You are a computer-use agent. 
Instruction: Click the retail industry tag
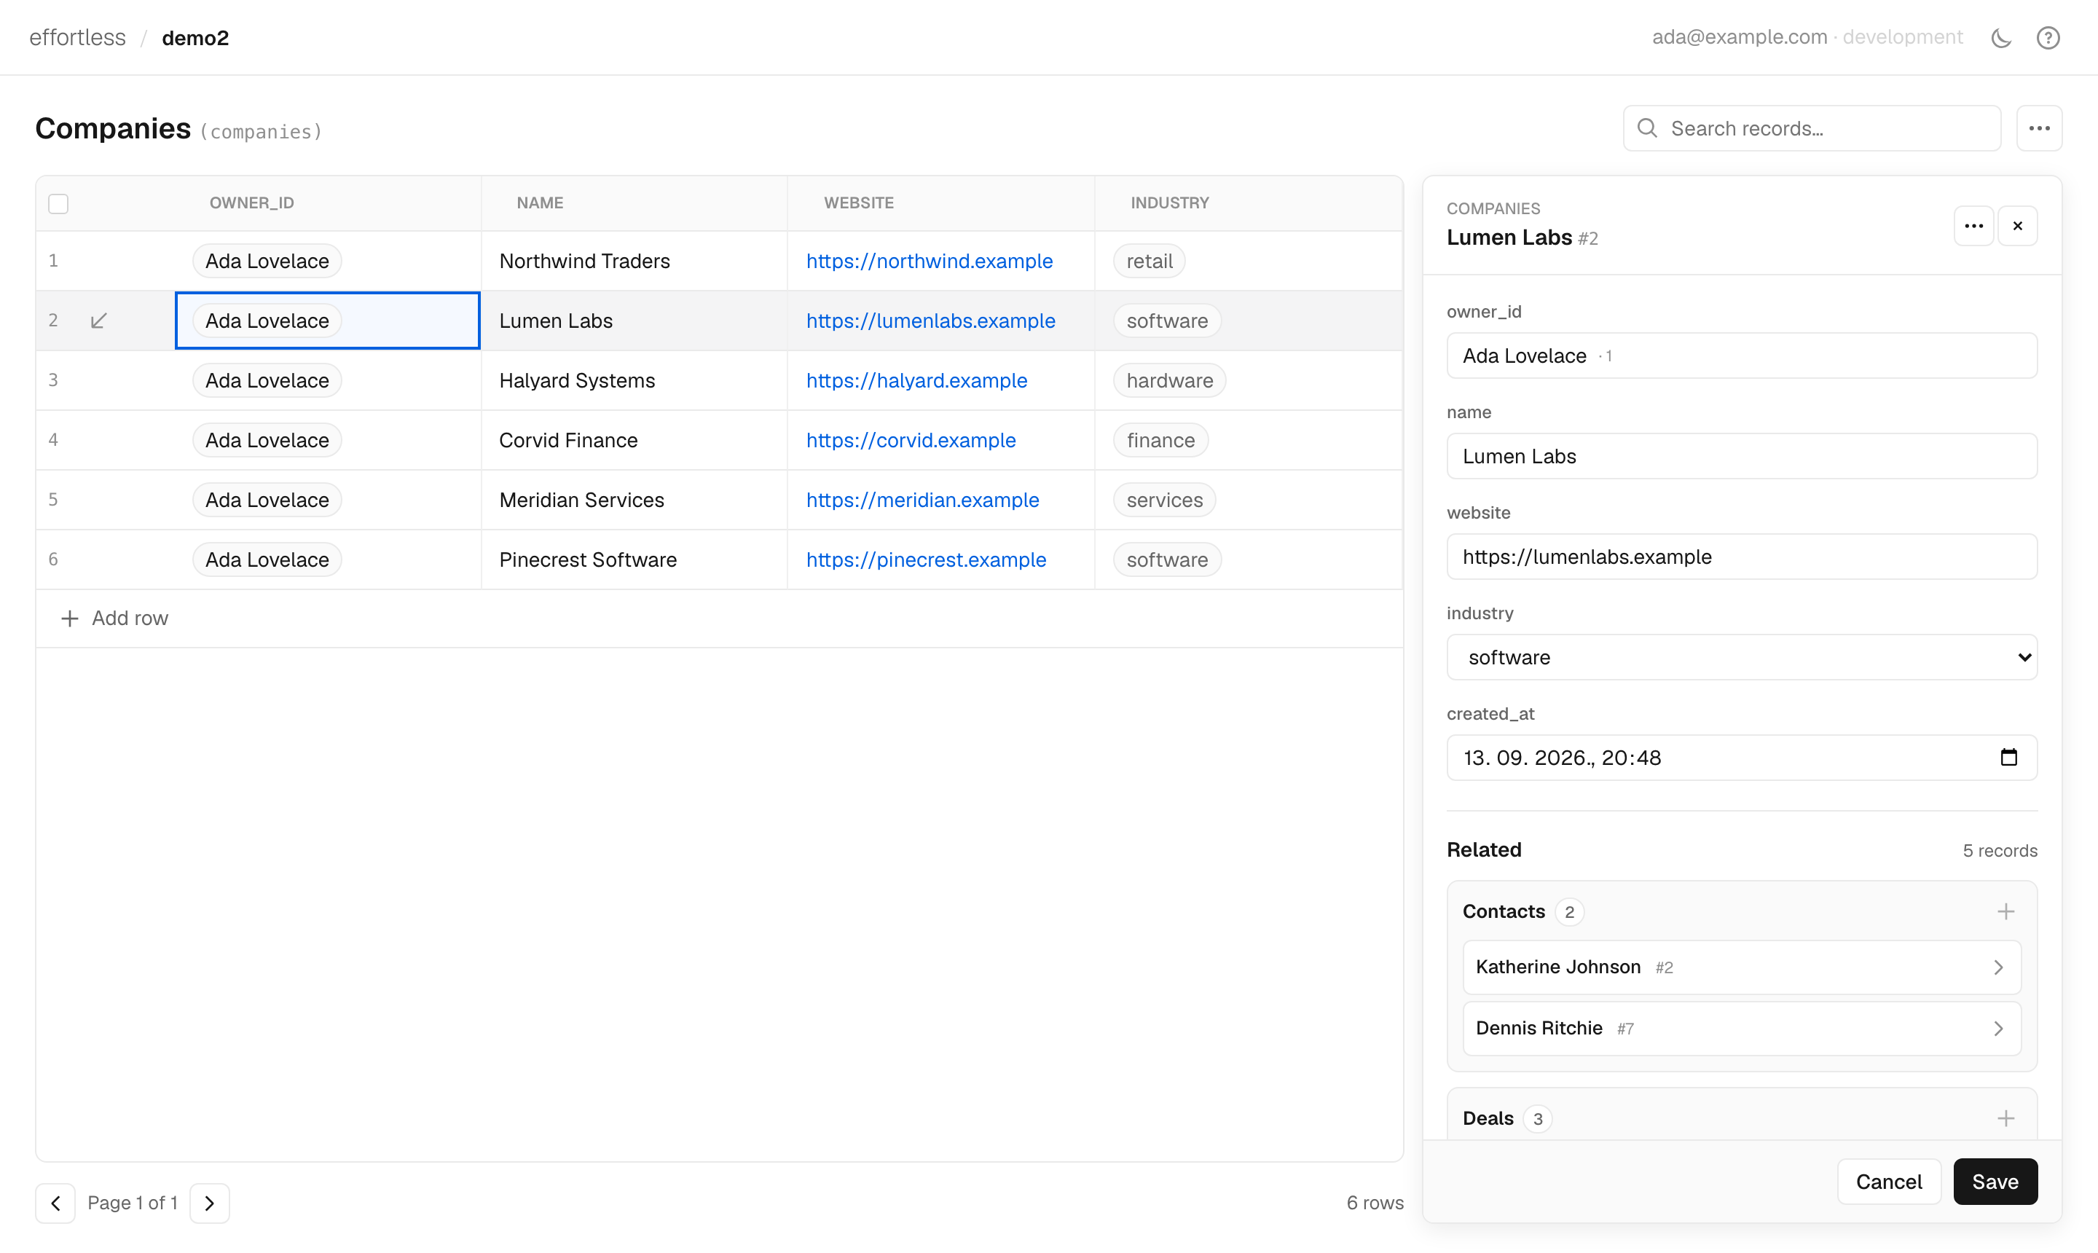[x=1149, y=261]
